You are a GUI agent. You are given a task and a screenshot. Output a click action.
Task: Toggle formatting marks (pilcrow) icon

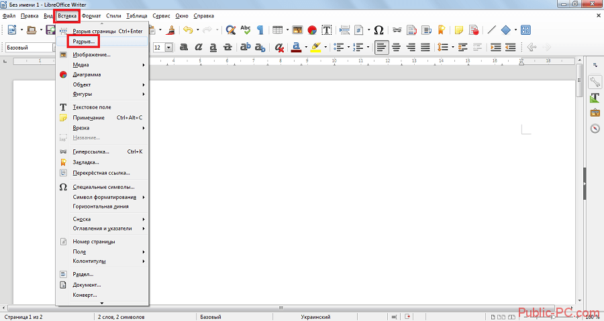pos(260,30)
